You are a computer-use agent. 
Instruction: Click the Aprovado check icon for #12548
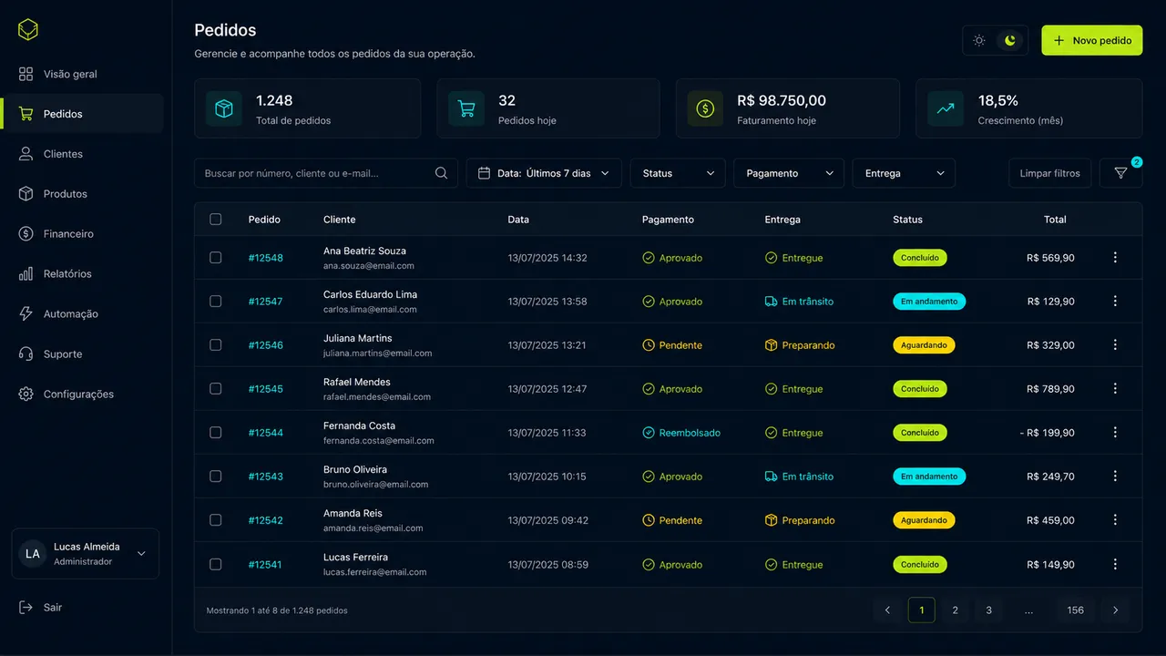point(649,258)
